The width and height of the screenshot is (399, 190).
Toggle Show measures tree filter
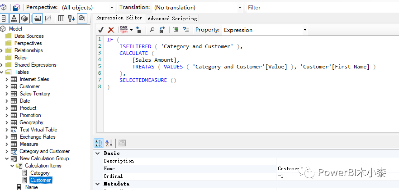tap(4, 18)
